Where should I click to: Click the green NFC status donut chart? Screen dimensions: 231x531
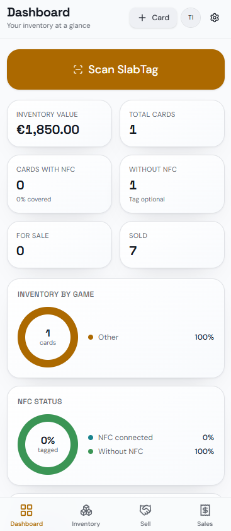48,444
